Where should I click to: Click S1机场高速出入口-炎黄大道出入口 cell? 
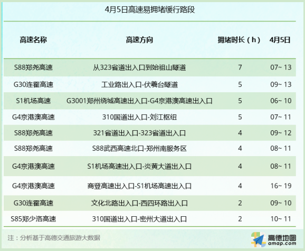pyautogui.click(x=139, y=167)
